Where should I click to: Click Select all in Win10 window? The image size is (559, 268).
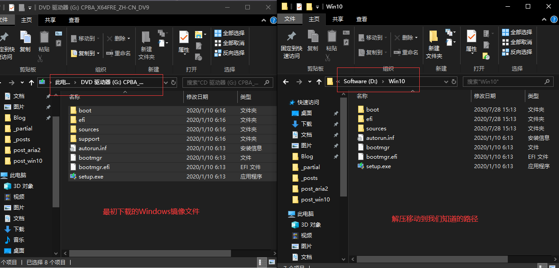517,32
